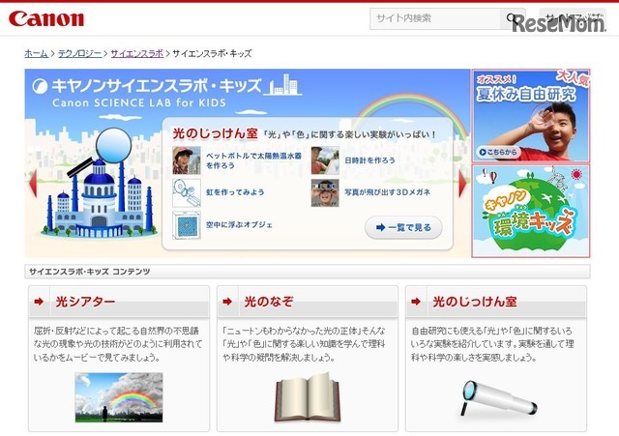Open the 日時計を作ろう link
Image resolution: width=619 pixels, height=436 pixels.
tap(369, 160)
